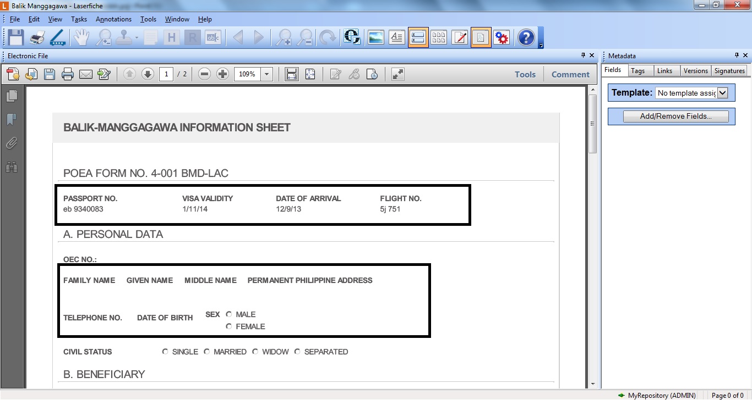The image size is (752, 400).
Task: Select the Pan hand tool
Action: click(x=82, y=37)
